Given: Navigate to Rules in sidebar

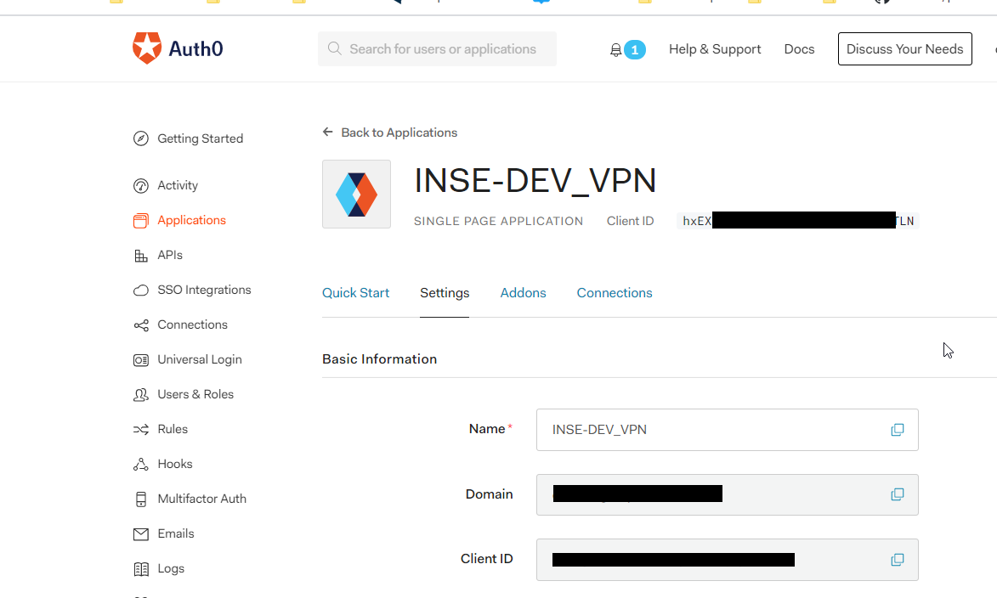Looking at the screenshot, I should [172, 429].
